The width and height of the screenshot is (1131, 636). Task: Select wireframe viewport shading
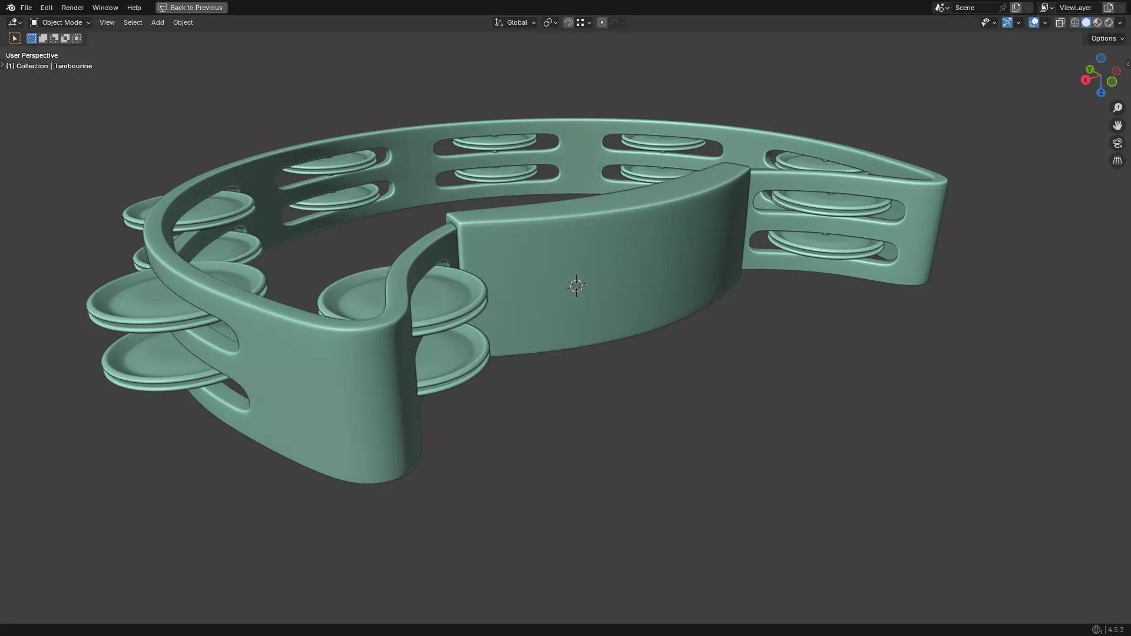click(1075, 22)
